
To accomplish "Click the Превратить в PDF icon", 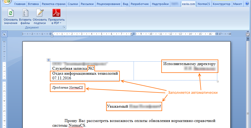I will pos(56,13).
